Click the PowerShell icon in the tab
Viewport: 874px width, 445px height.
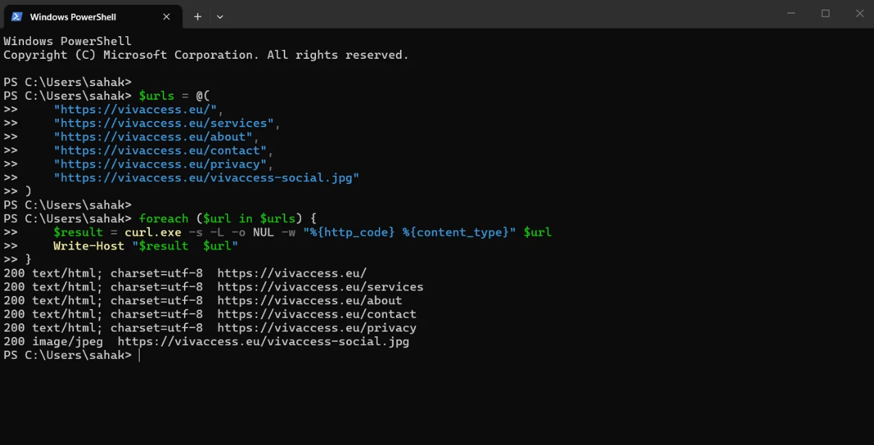coord(17,16)
